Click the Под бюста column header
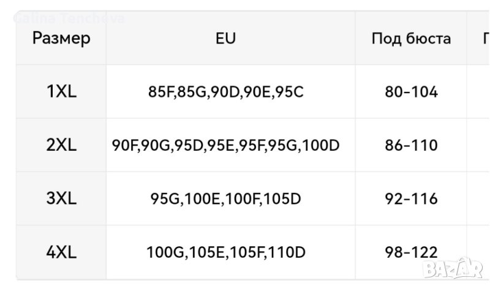This screenshot has height=286, width=490. tap(411, 39)
